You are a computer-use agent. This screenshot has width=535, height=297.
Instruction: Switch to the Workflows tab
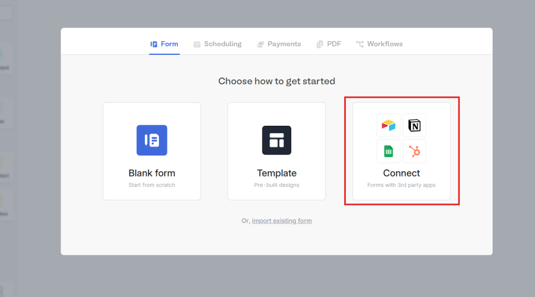[385, 44]
